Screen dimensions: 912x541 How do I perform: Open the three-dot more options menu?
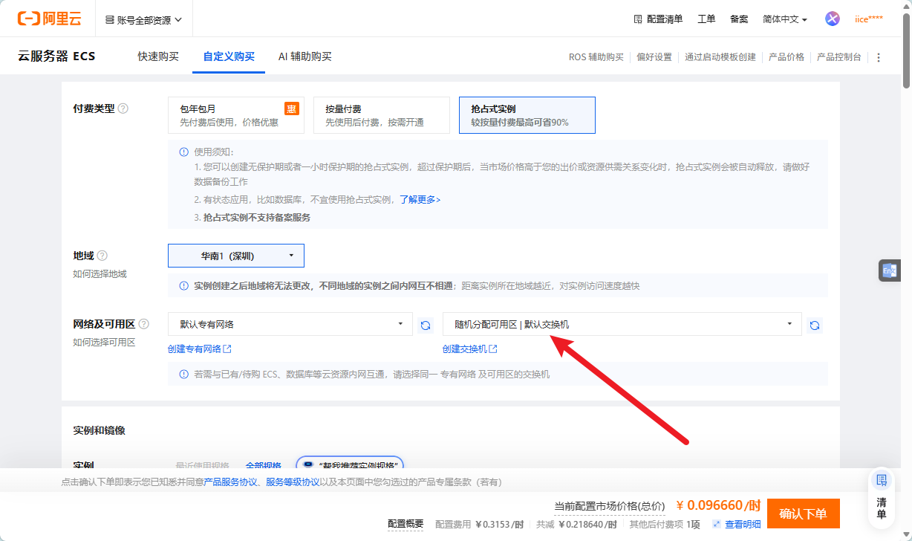click(x=879, y=57)
